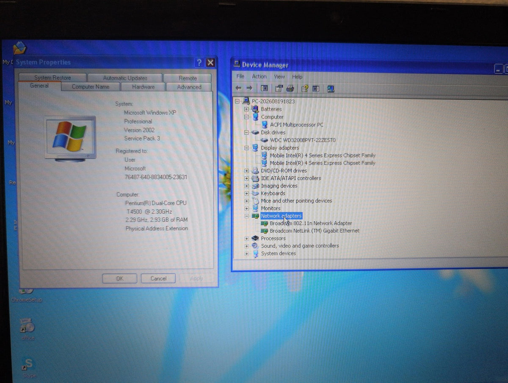Click the Help question-mark toolbar icon
508x383 pixels.
304,89
